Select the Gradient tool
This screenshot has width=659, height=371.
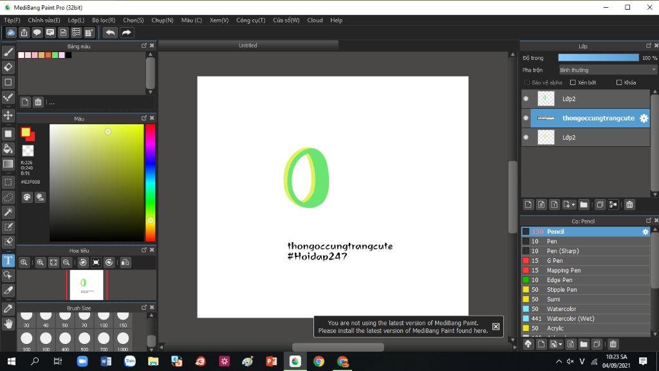coord(8,164)
